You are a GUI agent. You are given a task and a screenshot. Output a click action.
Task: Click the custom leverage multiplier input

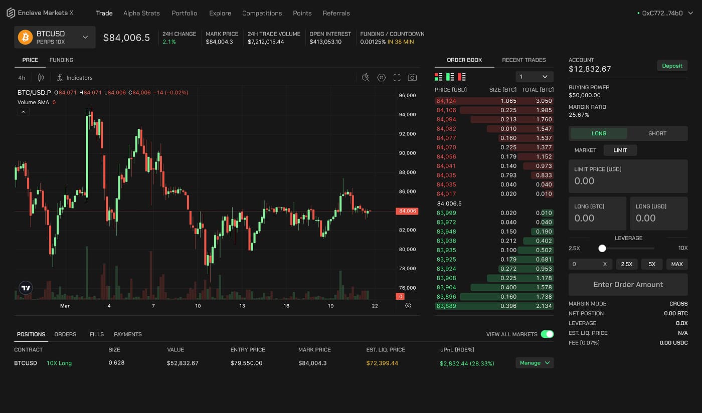coord(590,264)
